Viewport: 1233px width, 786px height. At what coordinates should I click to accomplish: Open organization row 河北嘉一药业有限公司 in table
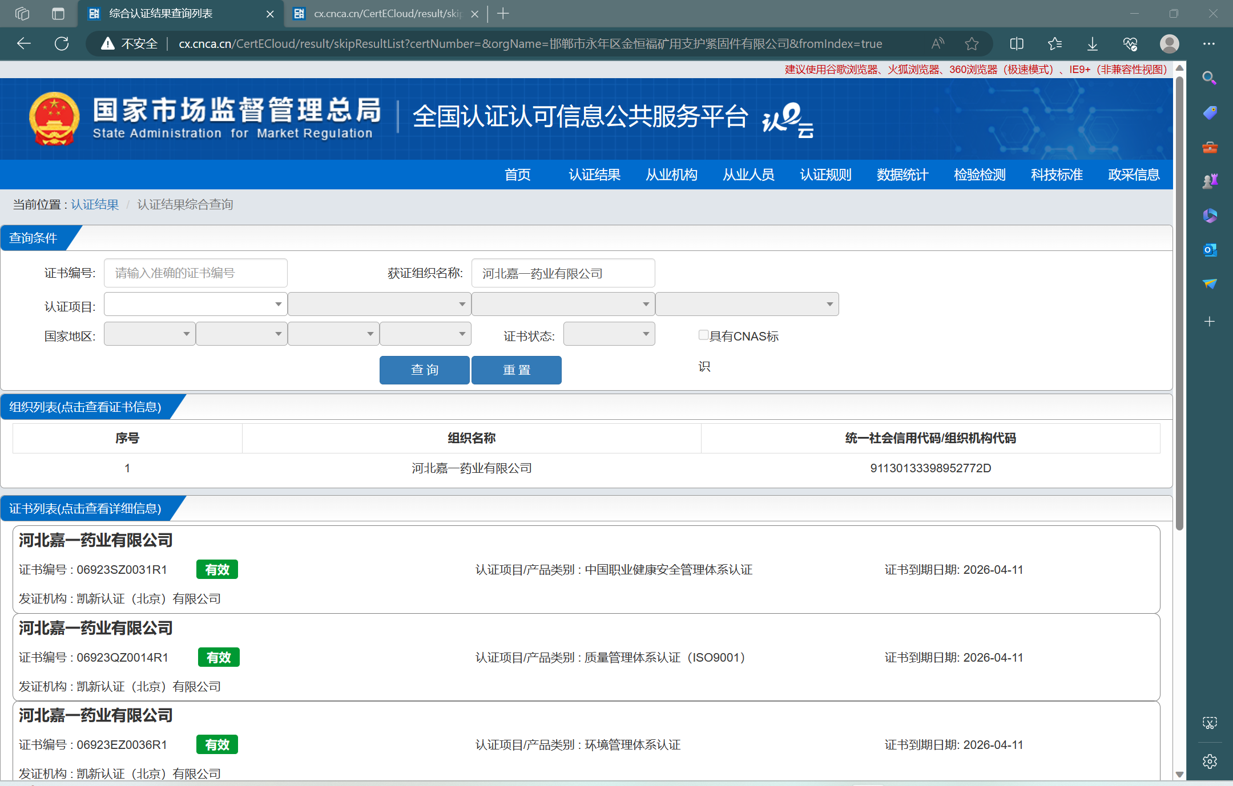[586, 468]
